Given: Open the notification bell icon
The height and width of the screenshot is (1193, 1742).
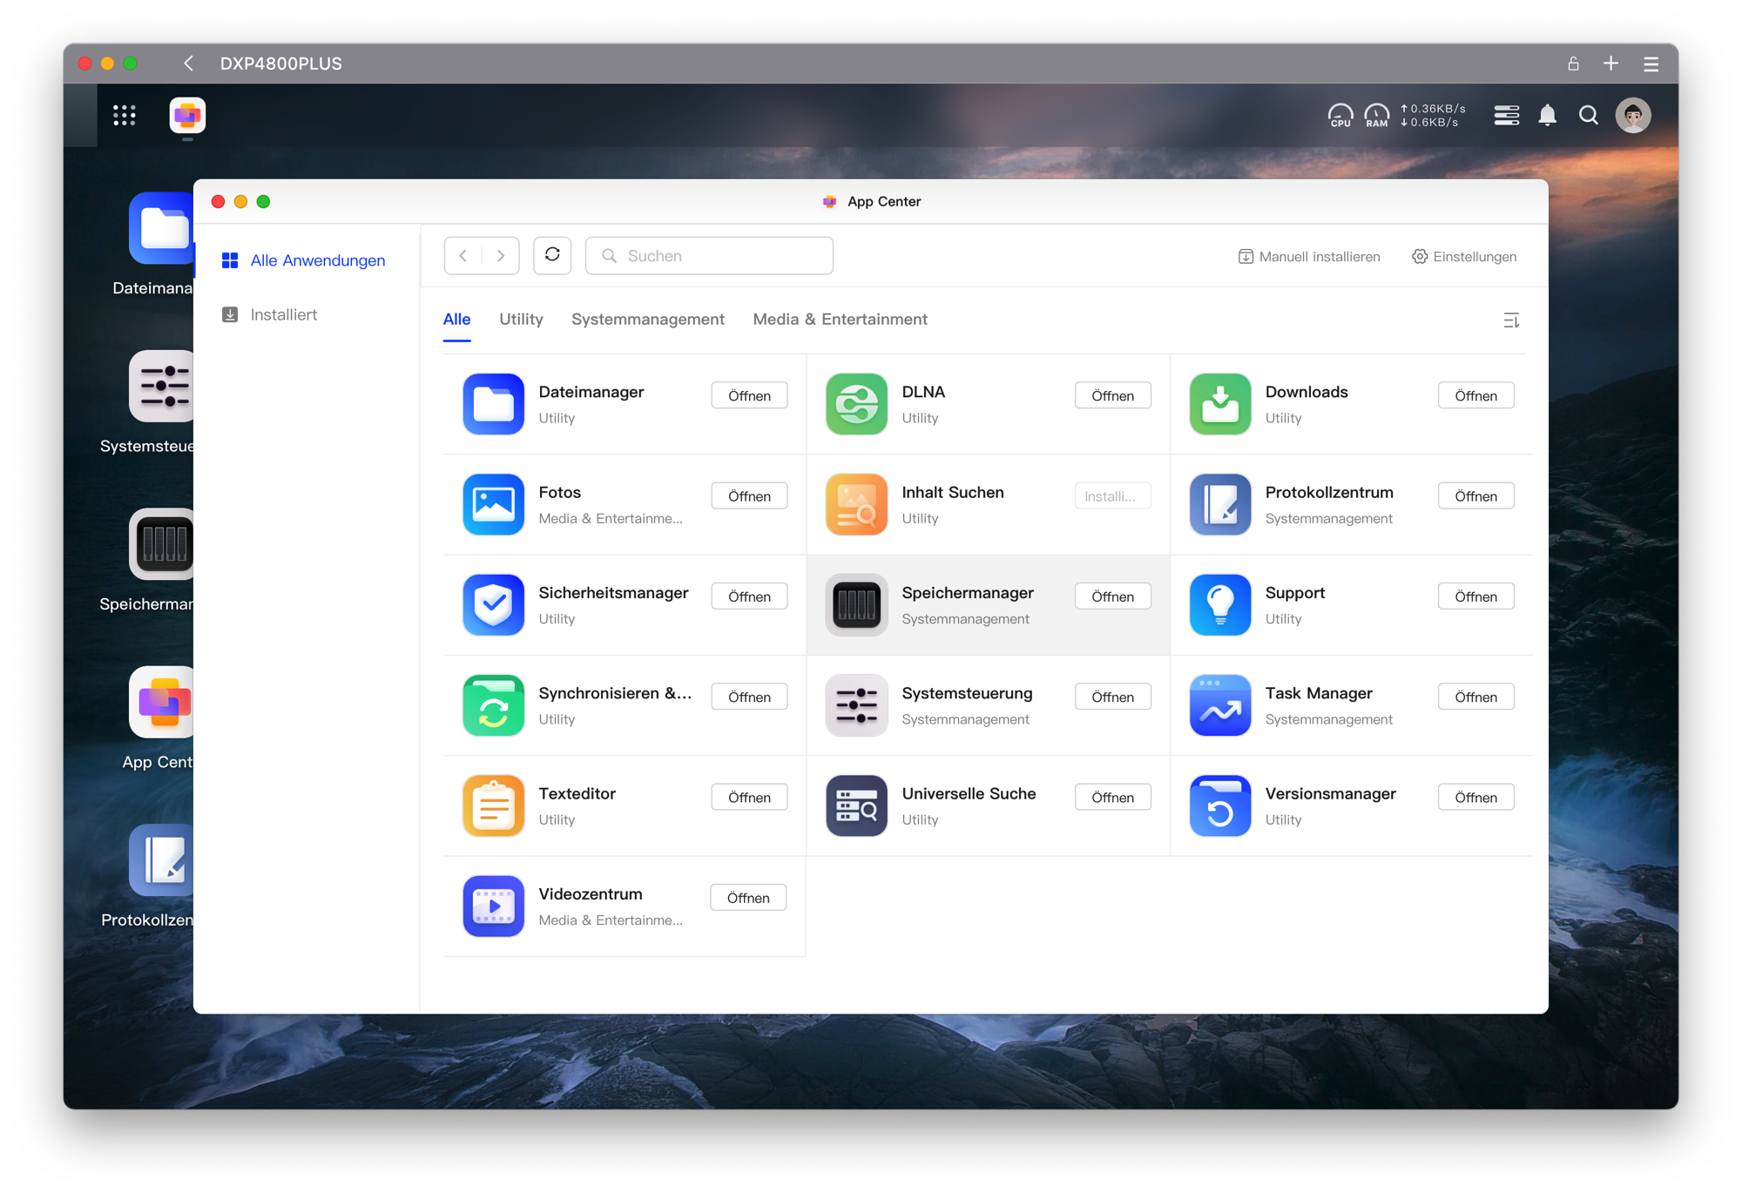Looking at the screenshot, I should [x=1548, y=115].
